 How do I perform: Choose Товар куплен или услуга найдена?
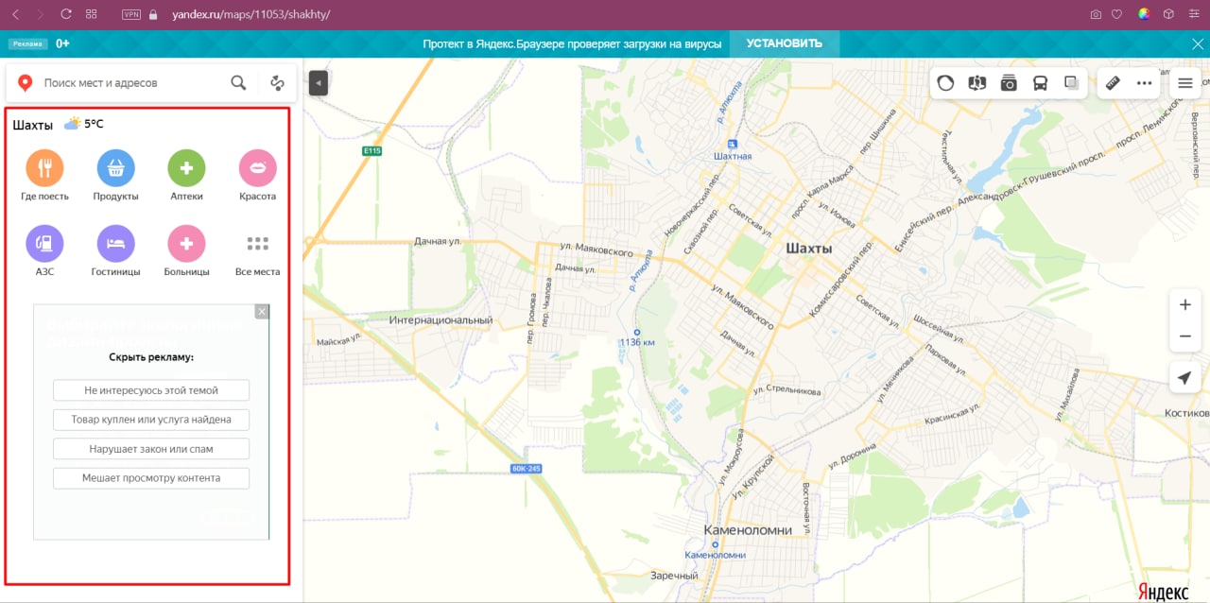151,419
